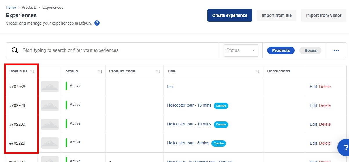Sort by Status column arrows
The width and height of the screenshot is (349, 162).
100,71
